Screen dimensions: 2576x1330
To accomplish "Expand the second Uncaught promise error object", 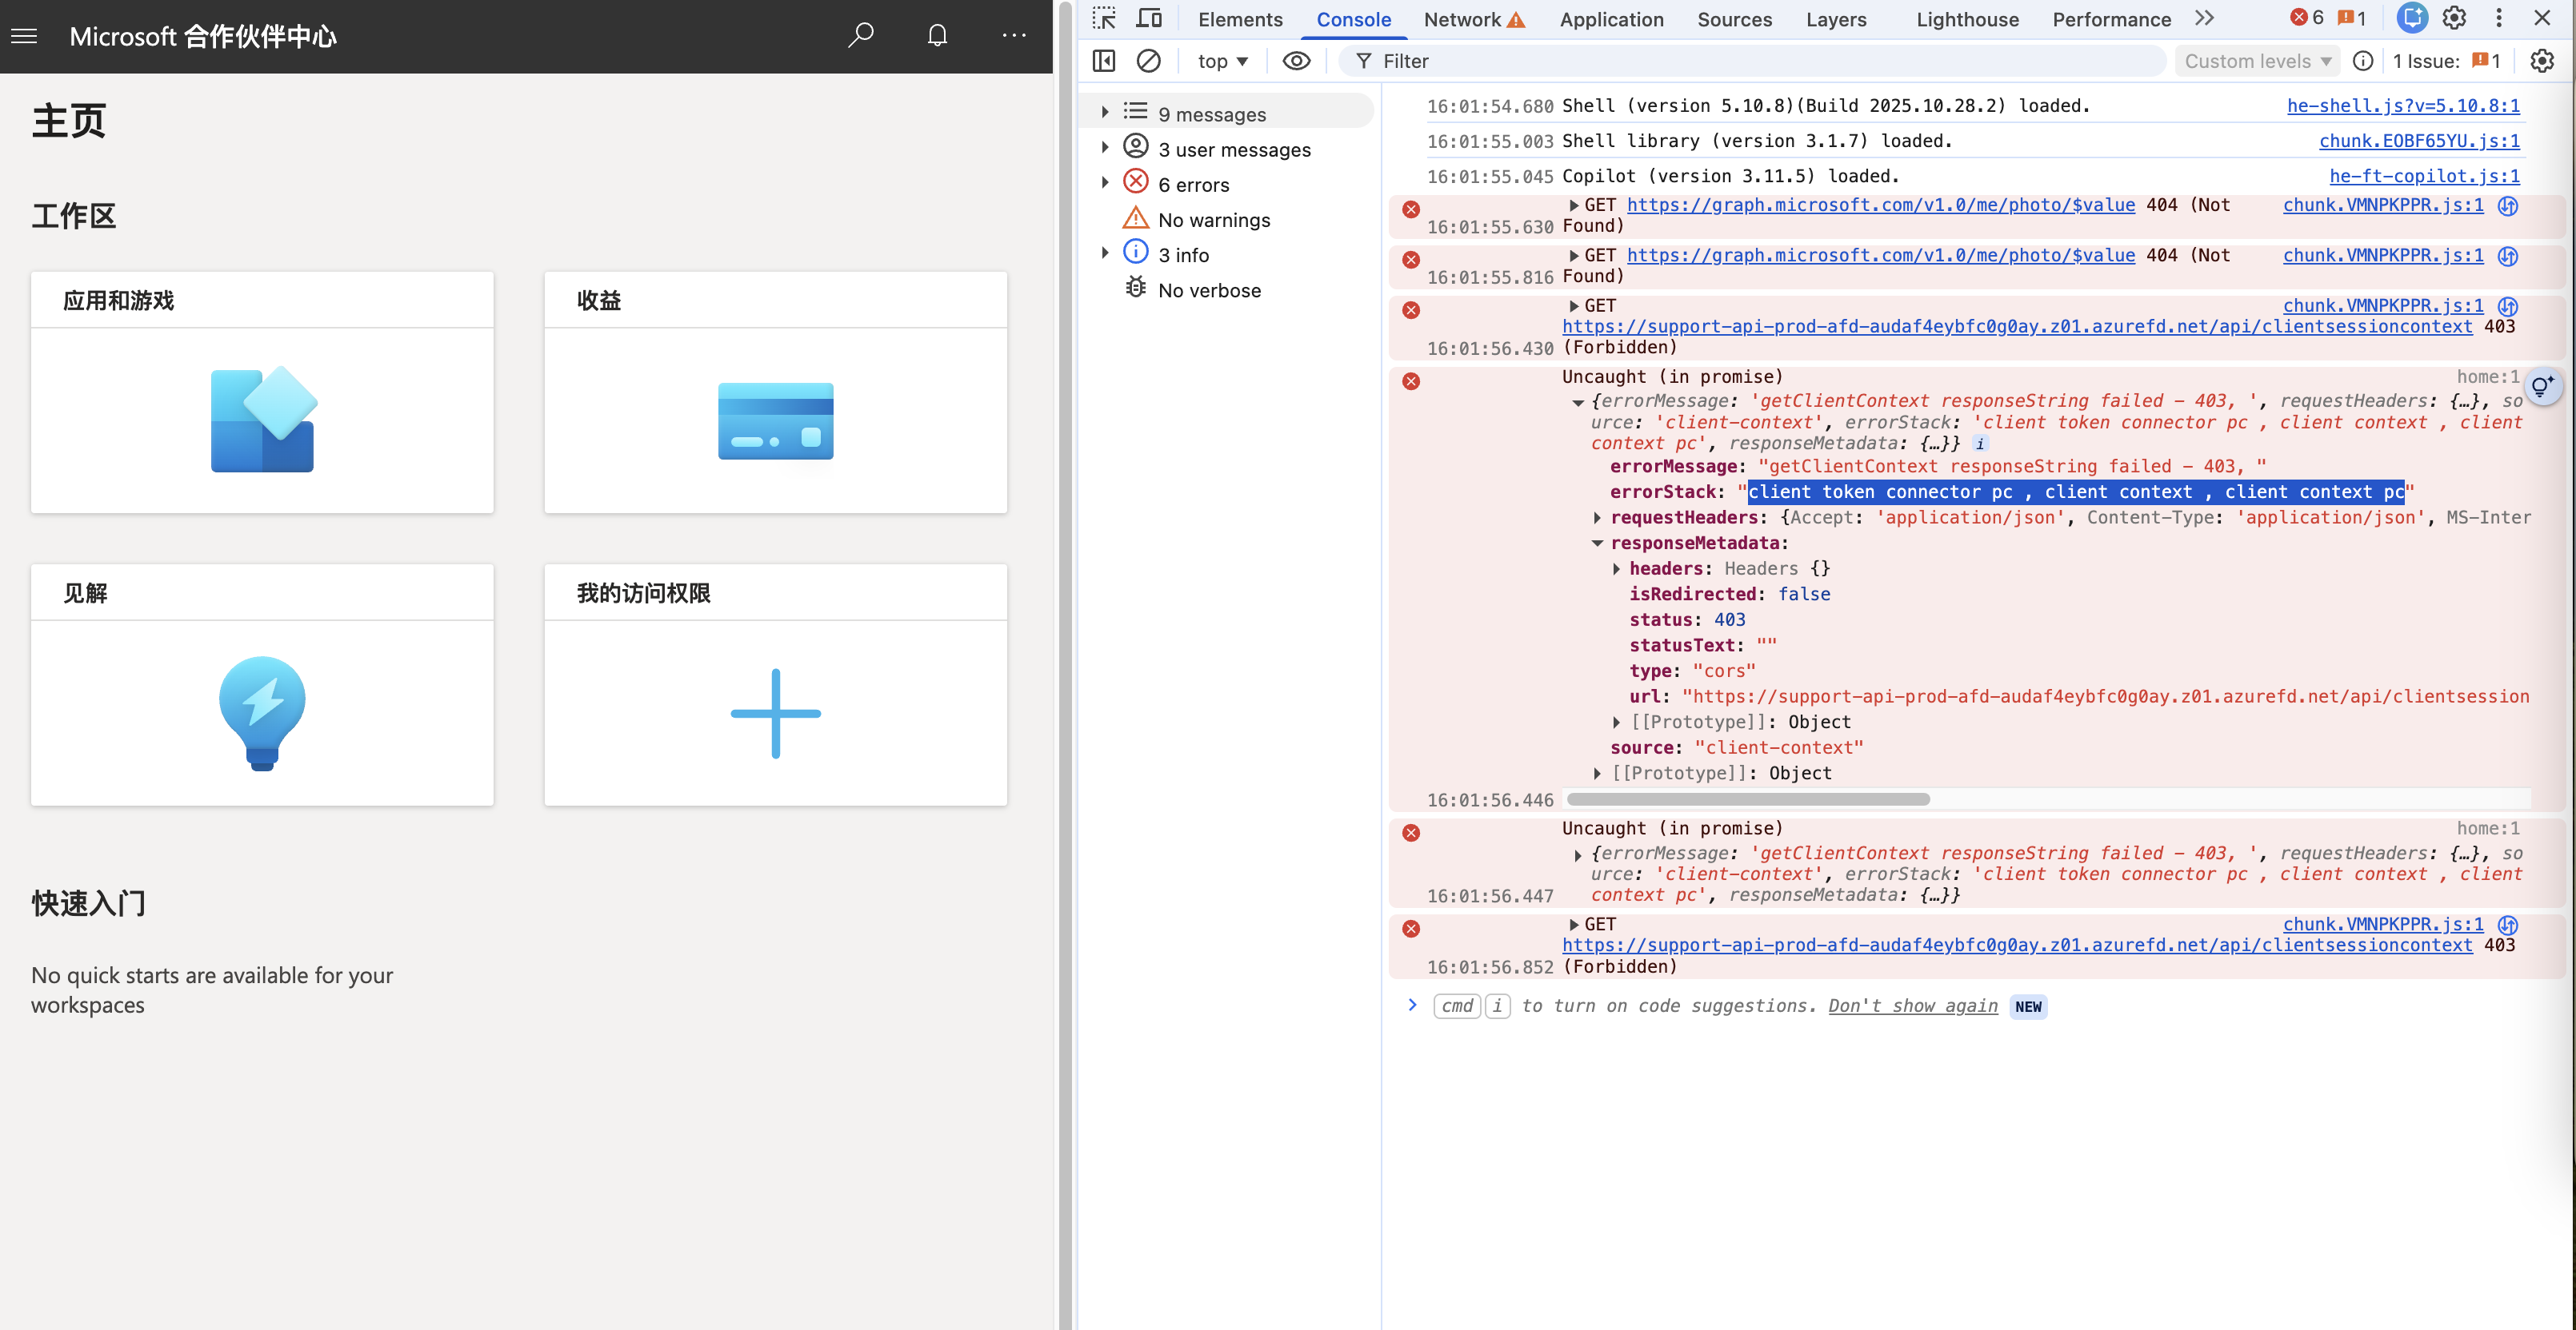I will pos(1578,855).
